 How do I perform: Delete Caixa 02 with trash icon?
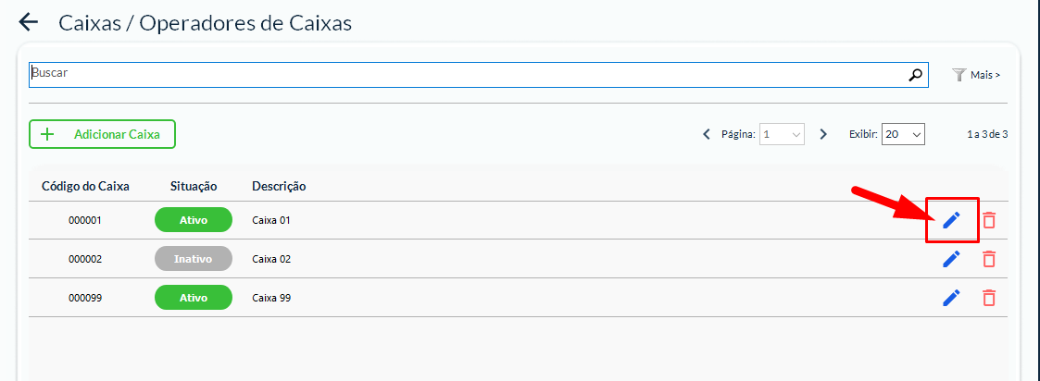pos(989,259)
